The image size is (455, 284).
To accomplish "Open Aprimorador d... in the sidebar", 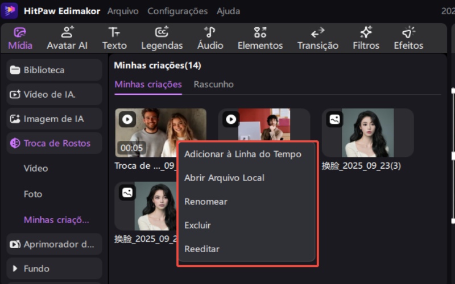I will 54,244.
